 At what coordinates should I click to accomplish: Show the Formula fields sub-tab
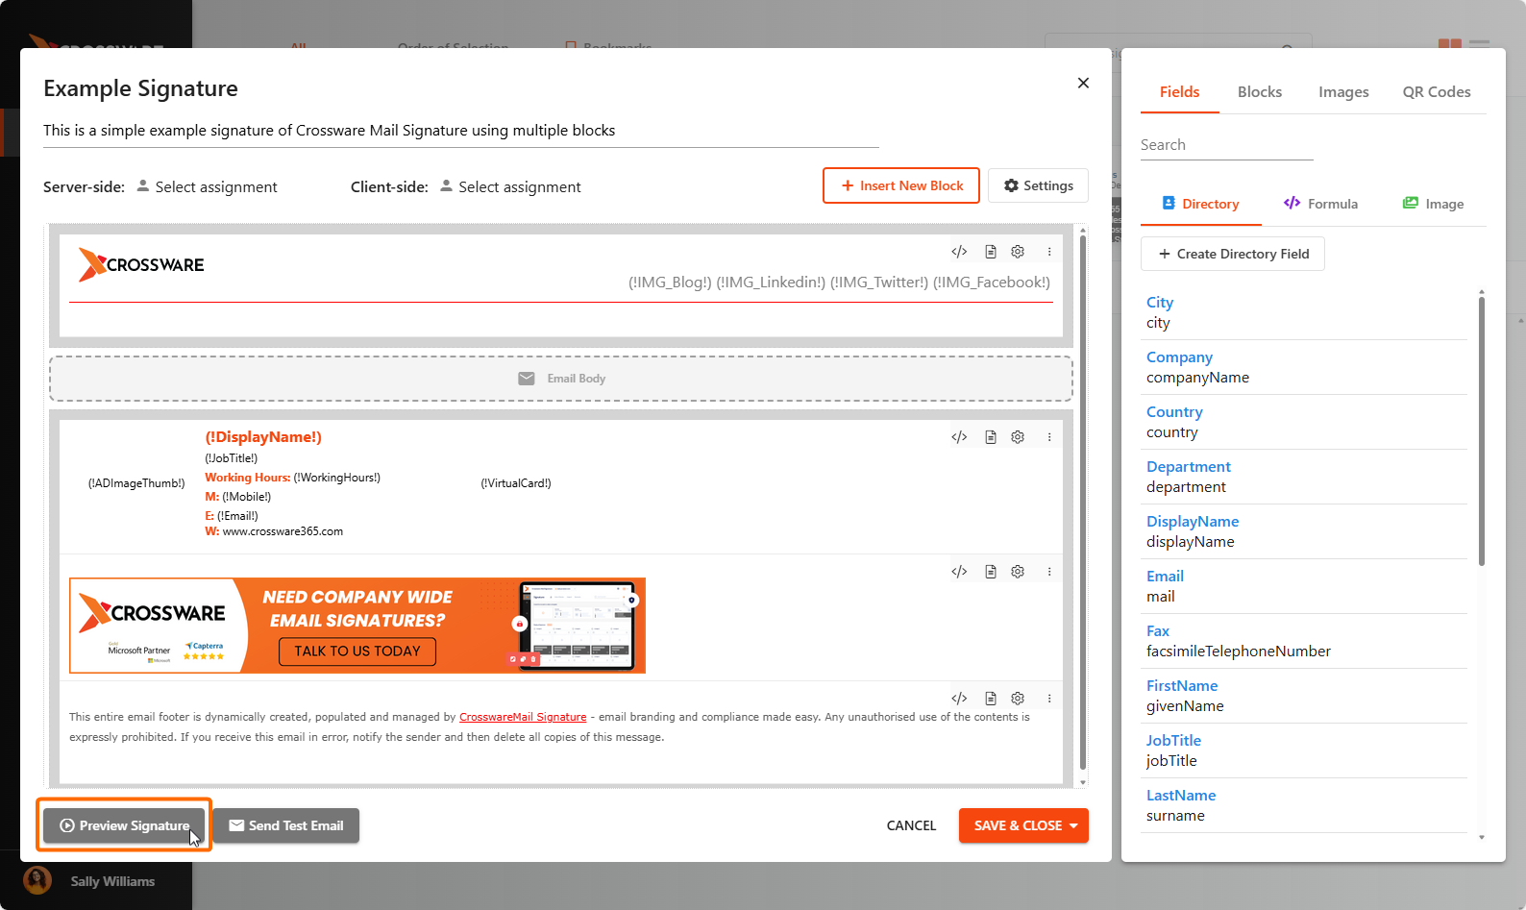(x=1320, y=204)
